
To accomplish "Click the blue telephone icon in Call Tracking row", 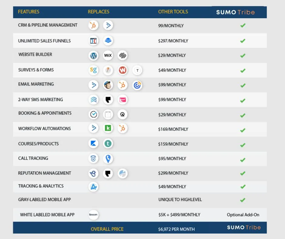I will coord(93,158).
